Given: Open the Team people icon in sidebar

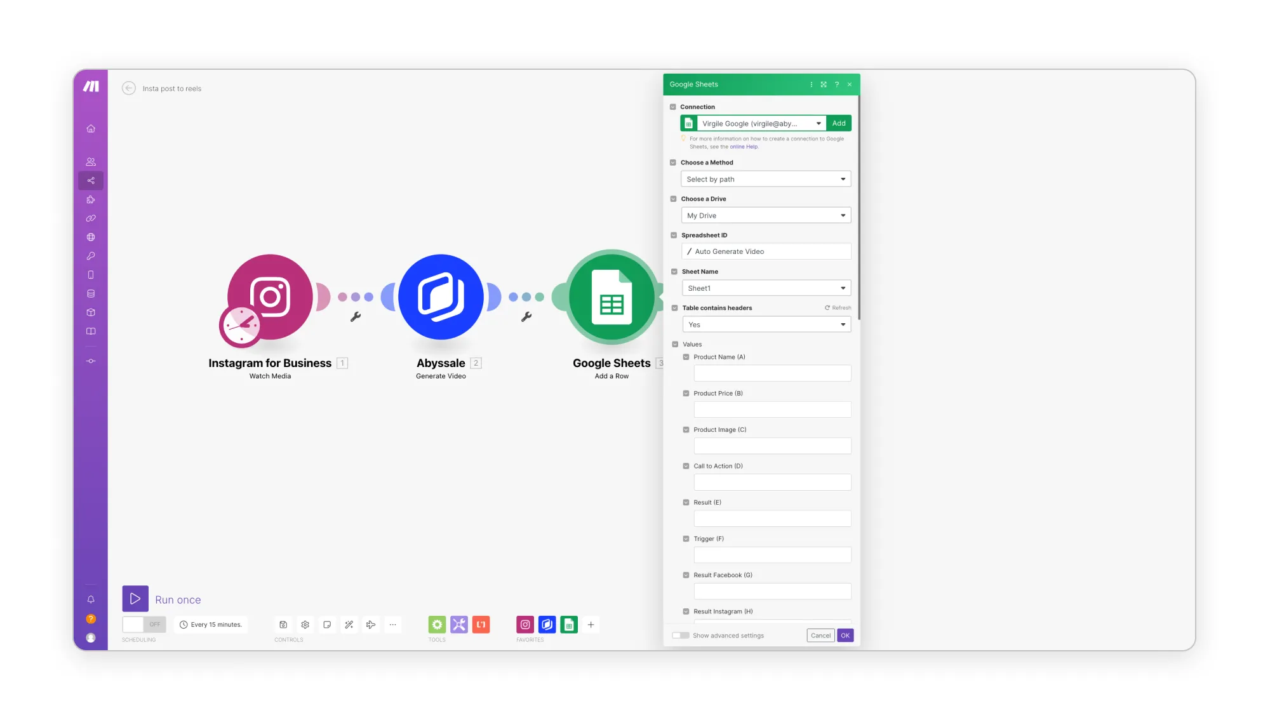Looking at the screenshot, I should [91, 162].
